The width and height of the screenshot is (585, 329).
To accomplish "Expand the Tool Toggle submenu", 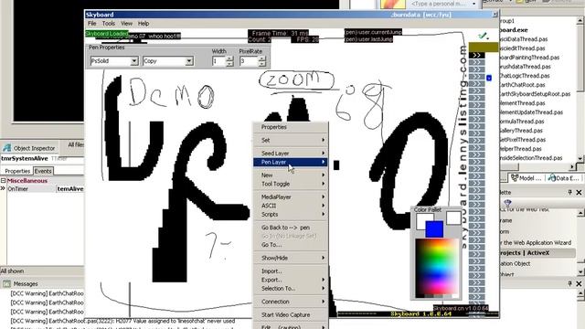I will pos(291,184).
